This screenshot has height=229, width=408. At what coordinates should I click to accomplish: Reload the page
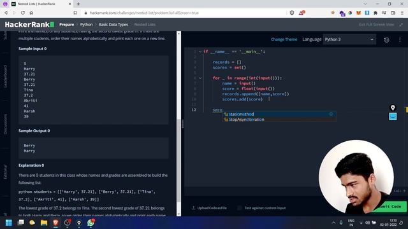coord(23,13)
